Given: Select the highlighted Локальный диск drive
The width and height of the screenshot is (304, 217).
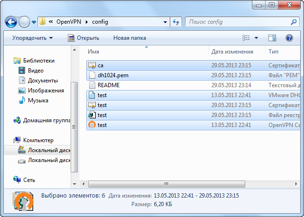Looking at the screenshot, I should pyautogui.click(x=37, y=150).
